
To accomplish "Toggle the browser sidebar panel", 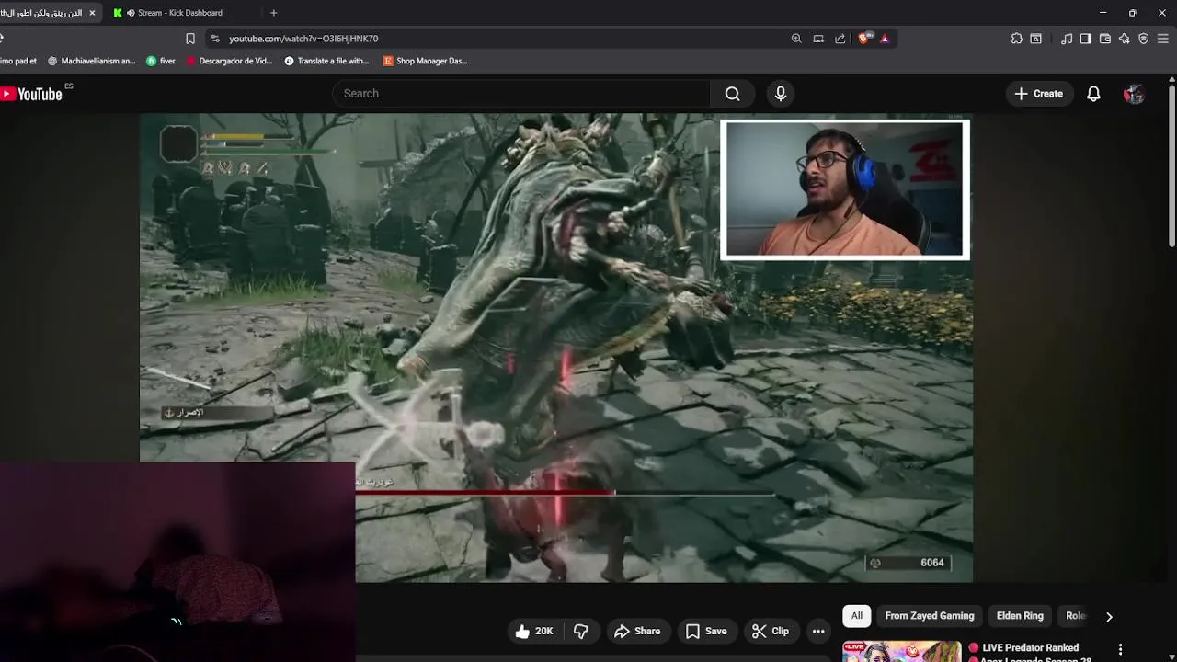I will [x=1086, y=39].
